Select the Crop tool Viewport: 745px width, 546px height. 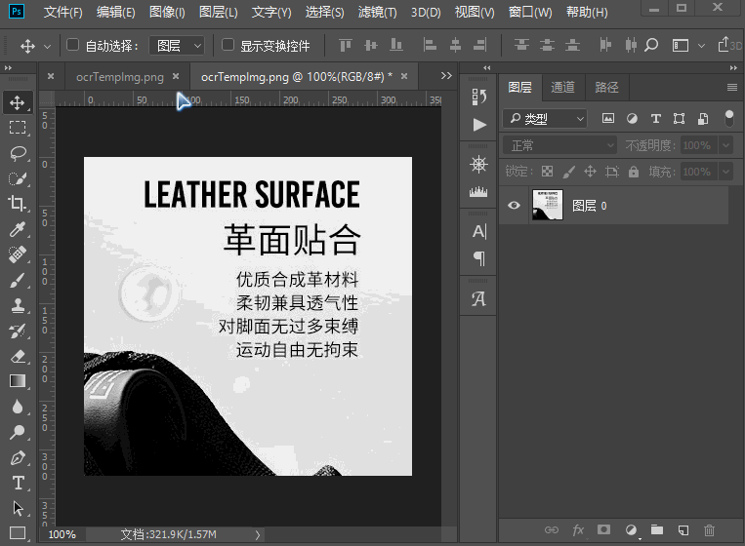[18, 204]
